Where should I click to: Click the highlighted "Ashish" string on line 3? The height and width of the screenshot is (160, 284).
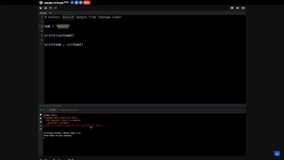pyautogui.click(x=63, y=26)
